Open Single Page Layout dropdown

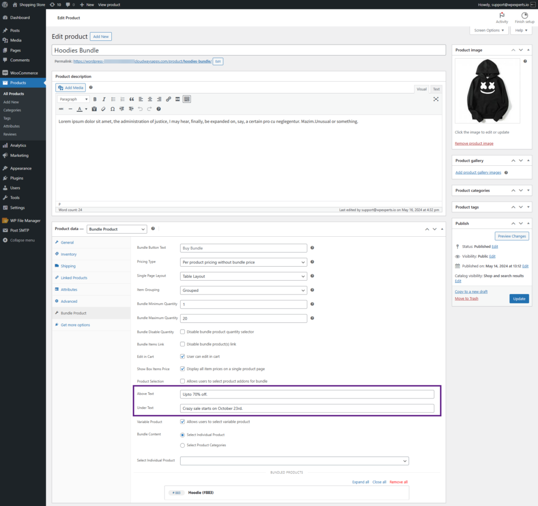243,276
